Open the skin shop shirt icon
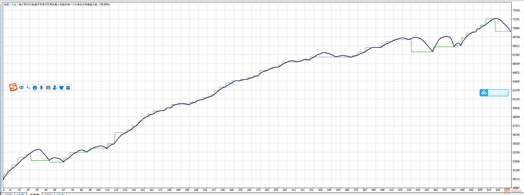 [61, 88]
